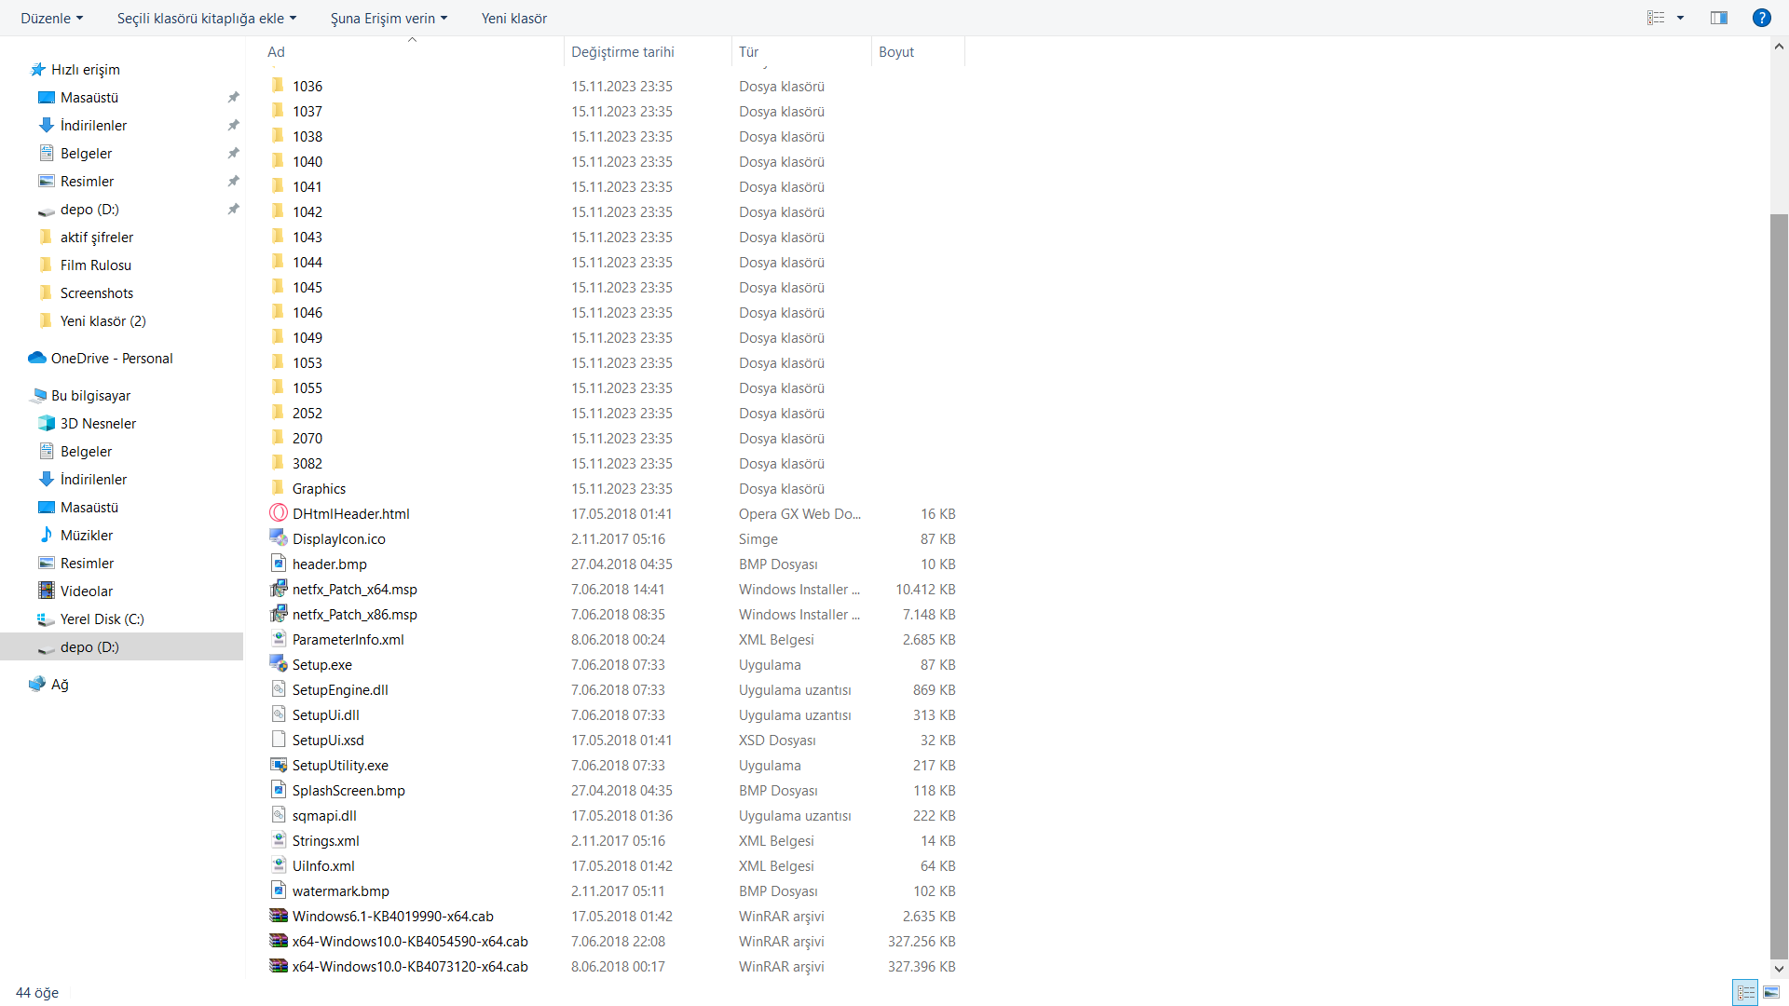
Task: Open the view options dropdown arrow
Action: tap(1681, 18)
